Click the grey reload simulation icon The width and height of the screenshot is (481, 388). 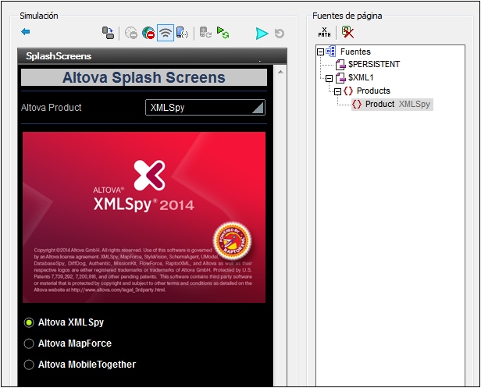(279, 34)
